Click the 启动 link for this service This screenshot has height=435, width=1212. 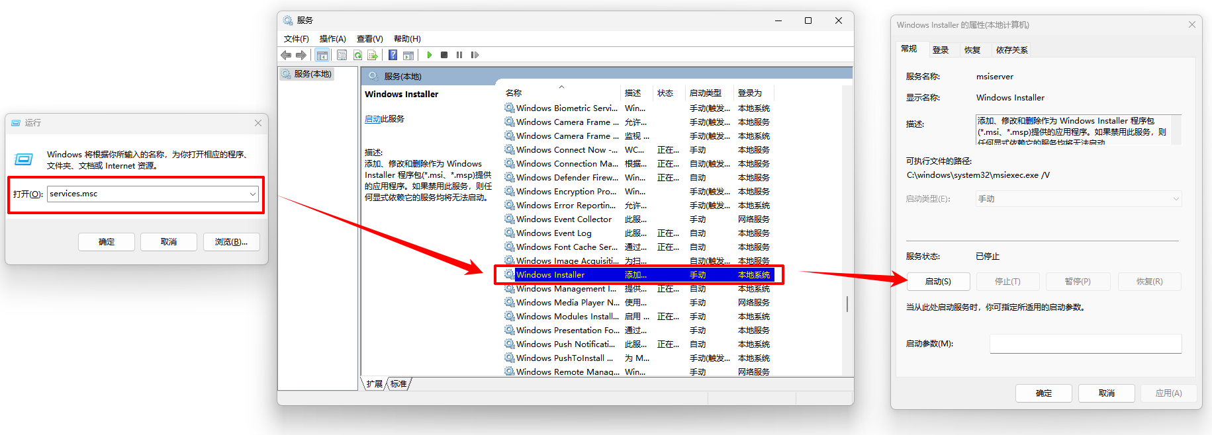click(373, 119)
